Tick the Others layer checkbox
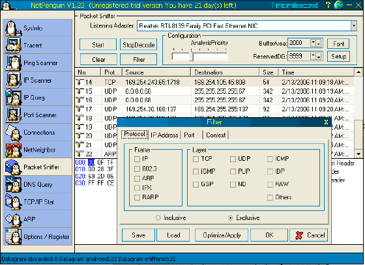The height and width of the screenshot is (265, 365). tap(270, 197)
